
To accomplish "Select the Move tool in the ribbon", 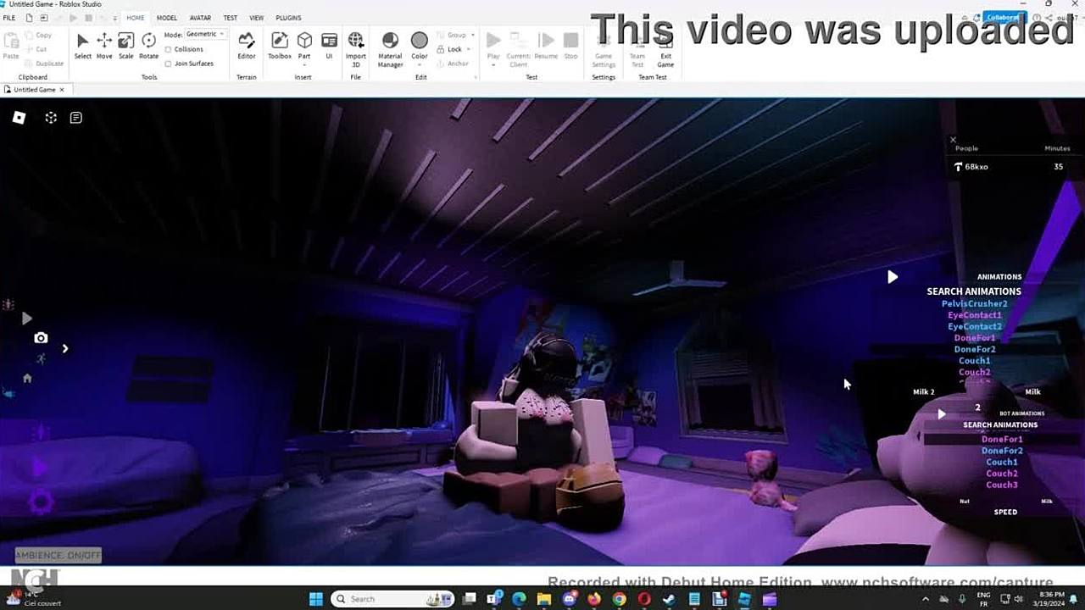I will point(104,46).
